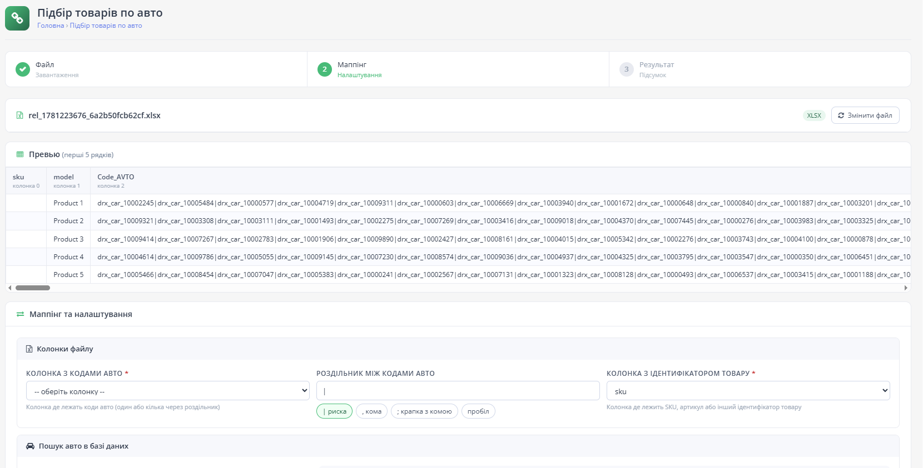This screenshot has width=923, height=468.
Task: Click the scroll left arrow of preview table
Action: pyautogui.click(x=10, y=288)
